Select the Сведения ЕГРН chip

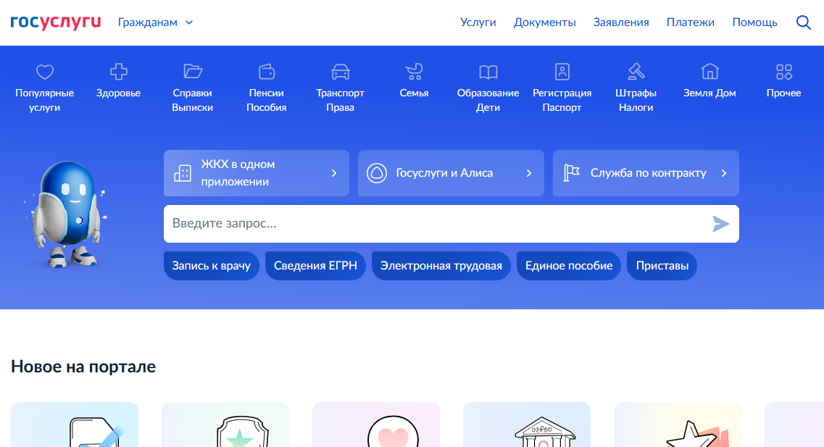pos(315,266)
